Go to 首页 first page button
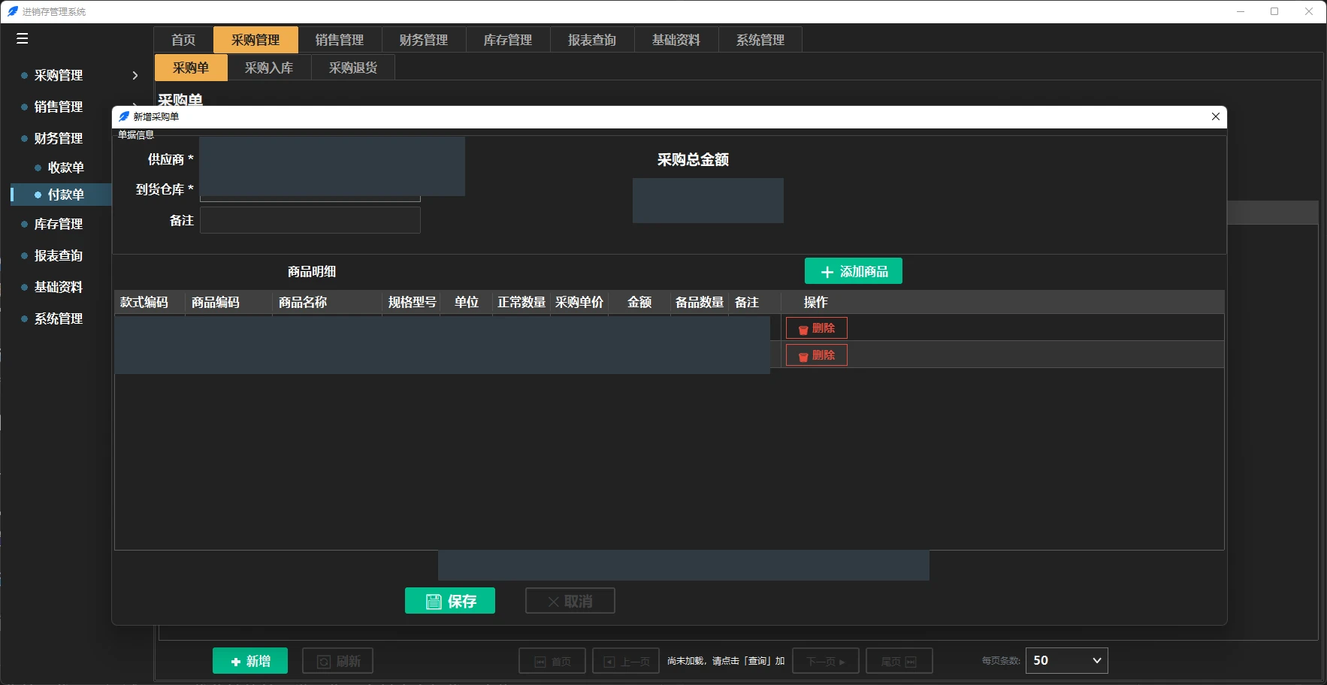Viewport: 1327px width, 685px height. tap(552, 661)
